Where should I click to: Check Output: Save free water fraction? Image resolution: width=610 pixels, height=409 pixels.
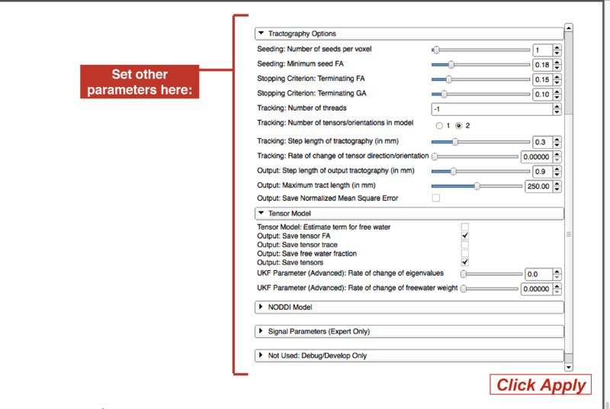[464, 253]
